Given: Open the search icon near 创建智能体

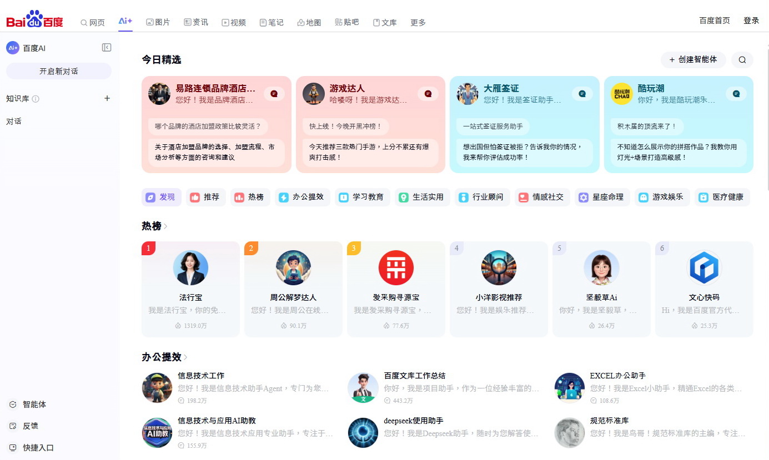Looking at the screenshot, I should point(742,59).
